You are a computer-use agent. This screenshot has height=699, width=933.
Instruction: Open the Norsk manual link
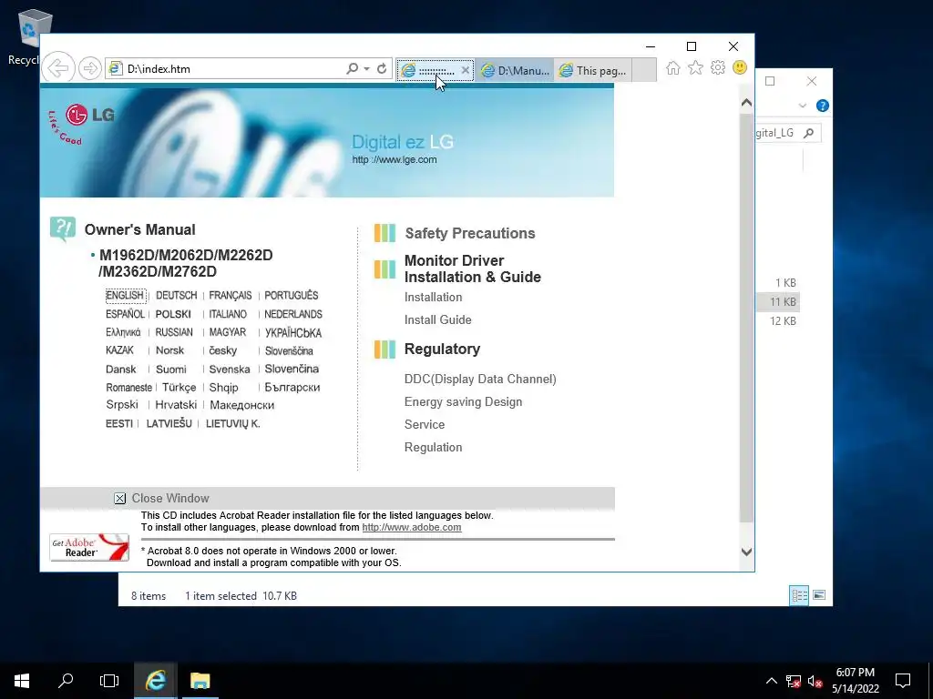[x=169, y=350]
